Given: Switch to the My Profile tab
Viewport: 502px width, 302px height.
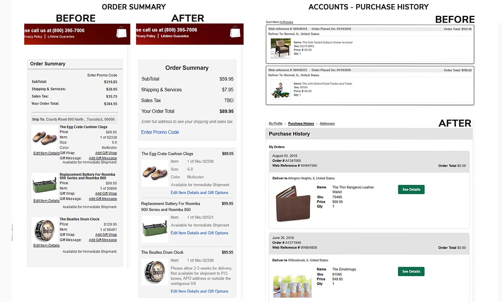Looking at the screenshot, I should pos(276,124).
